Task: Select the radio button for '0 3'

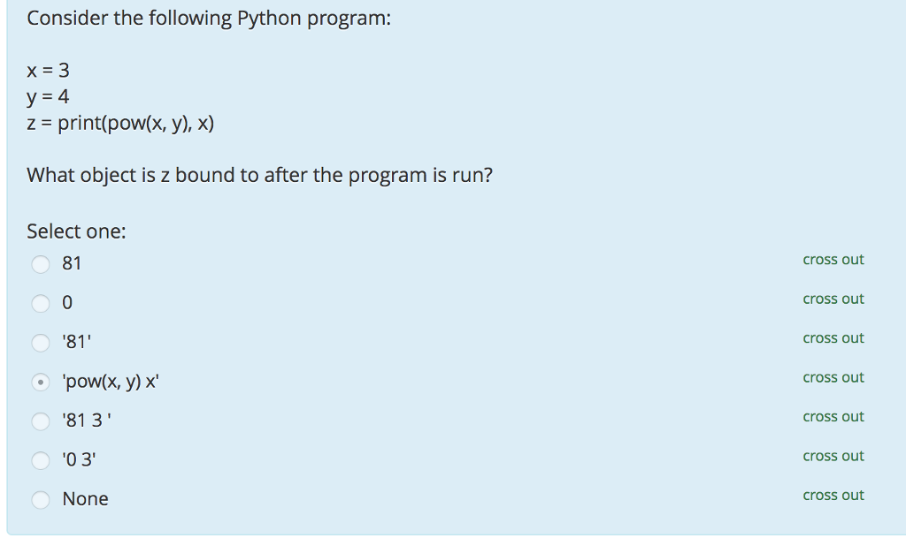Action: pyautogui.click(x=41, y=460)
